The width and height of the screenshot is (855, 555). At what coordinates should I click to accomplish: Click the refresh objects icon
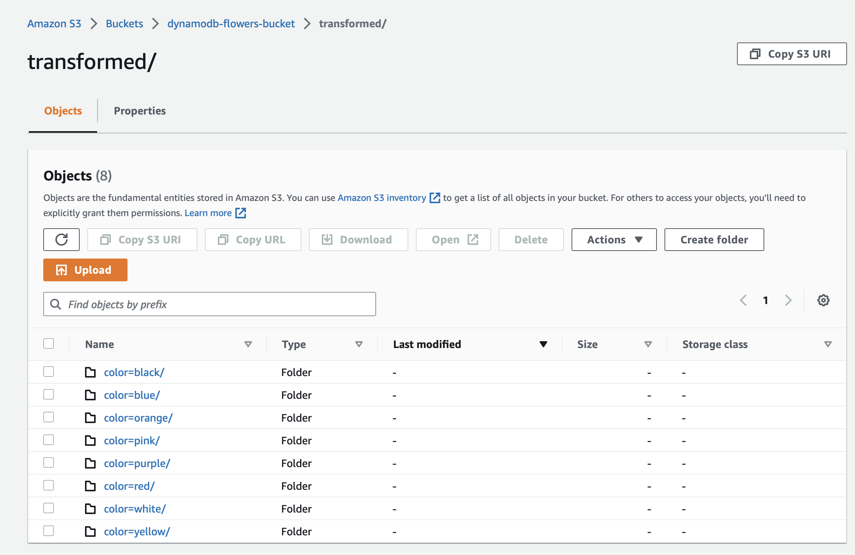(x=61, y=239)
